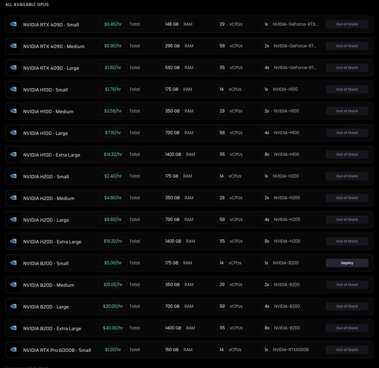Click the NVIDIA icon for H100 - Large
The width and height of the screenshot is (379, 368).
13,133
